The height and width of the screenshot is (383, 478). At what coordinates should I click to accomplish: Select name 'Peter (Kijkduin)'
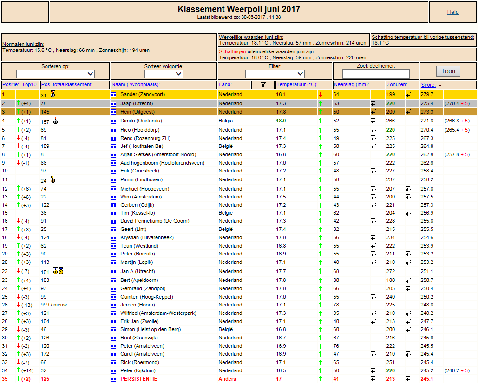(x=138, y=370)
